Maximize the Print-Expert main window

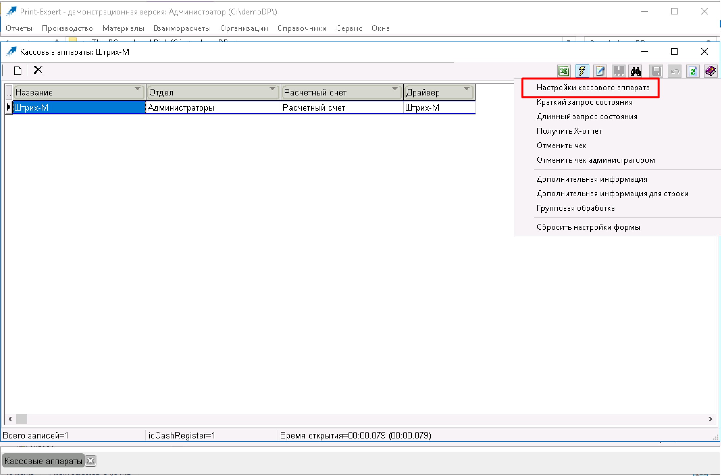[x=674, y=12]
